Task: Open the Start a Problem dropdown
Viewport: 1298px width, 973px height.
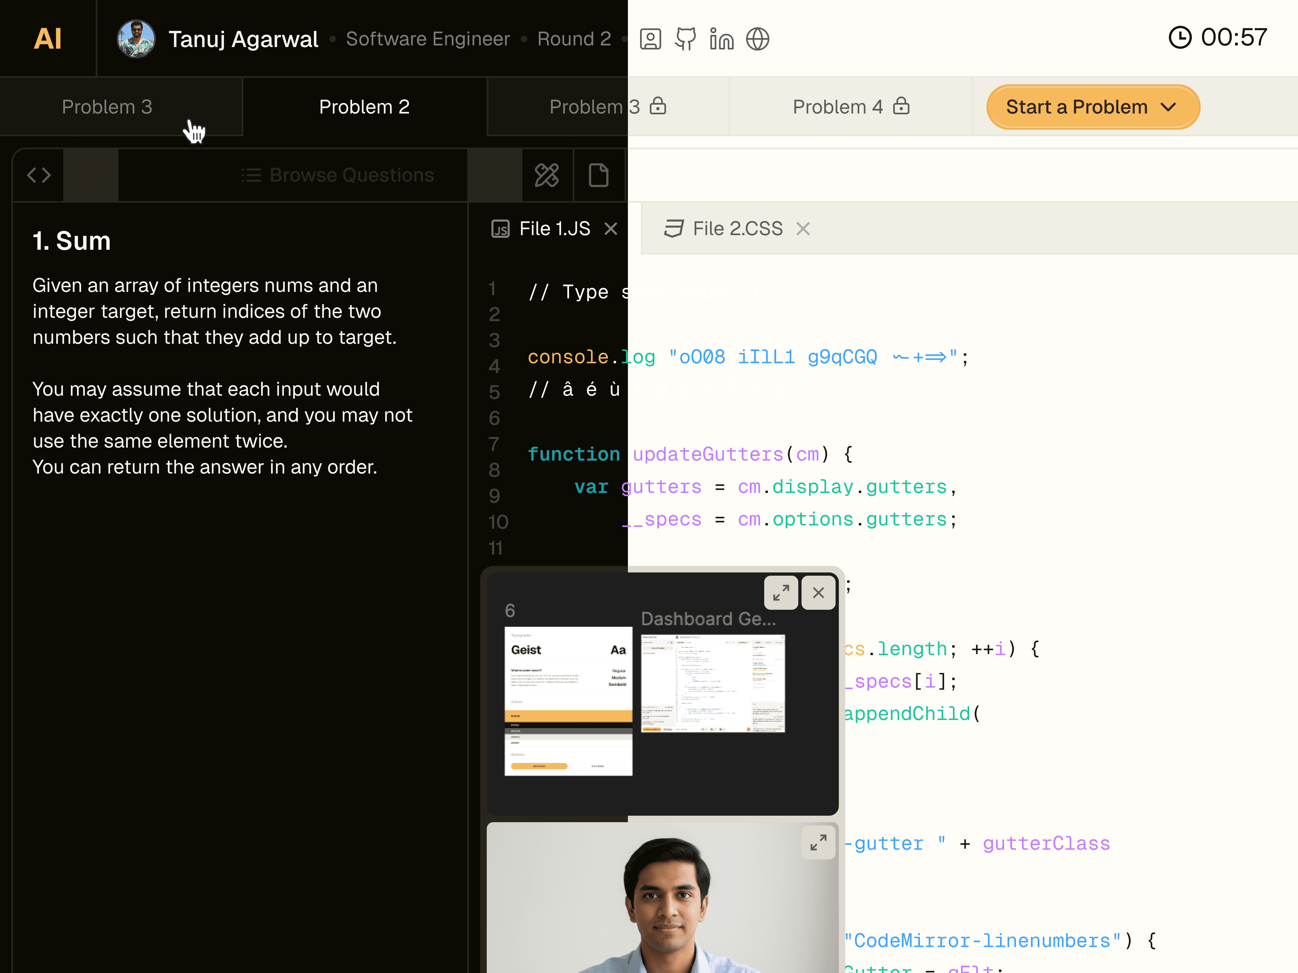Action: [1093, 107]
